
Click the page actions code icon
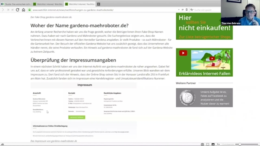coord(218,144)
